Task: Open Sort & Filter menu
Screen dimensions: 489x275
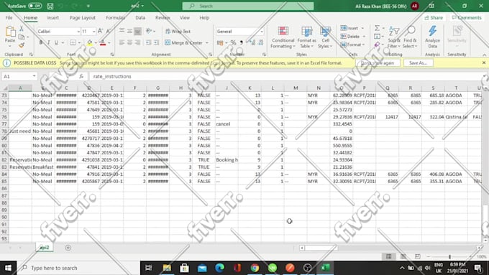Action: pyautogui.click(x=394, y=37)
